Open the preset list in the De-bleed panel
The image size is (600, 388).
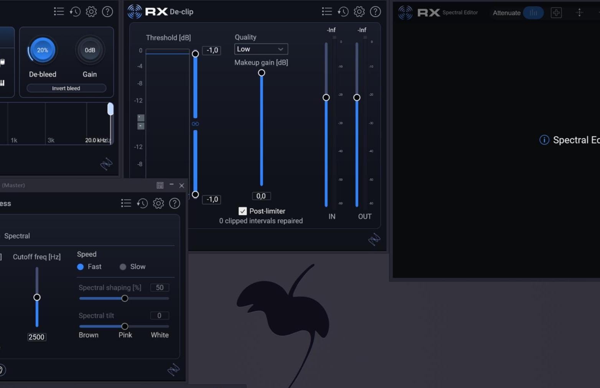click(59, 12)
